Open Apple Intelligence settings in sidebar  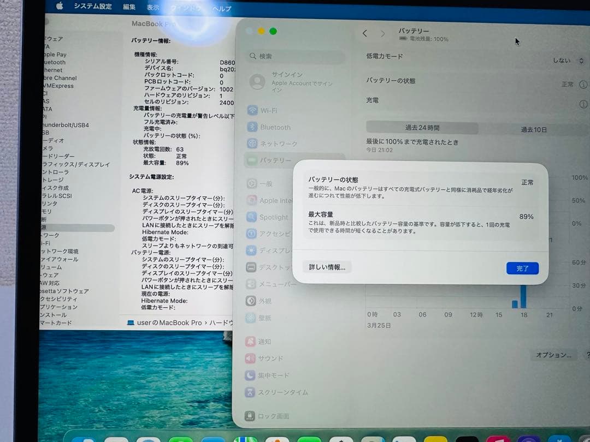[x=269, y=200]
